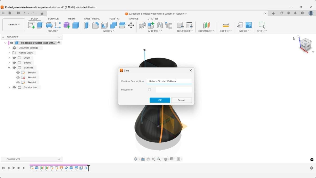Click OK to save version
Viewport: 316px width, 178px height.
tap(160, 100)
